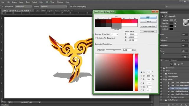Enable Relative To Document checkbox
Screen dimensions: 189x106
[x=96, y=38]
